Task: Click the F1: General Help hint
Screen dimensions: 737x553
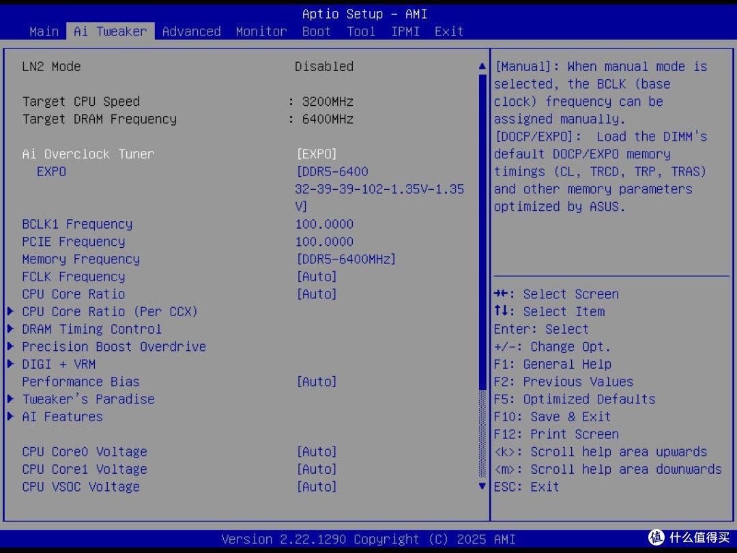Action: pyautogui.click(x=553, y=364)
